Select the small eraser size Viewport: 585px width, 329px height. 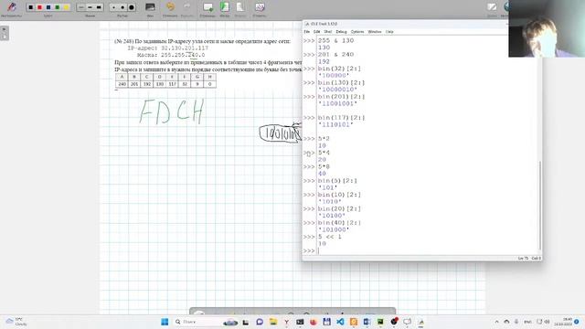coord(113,7)
